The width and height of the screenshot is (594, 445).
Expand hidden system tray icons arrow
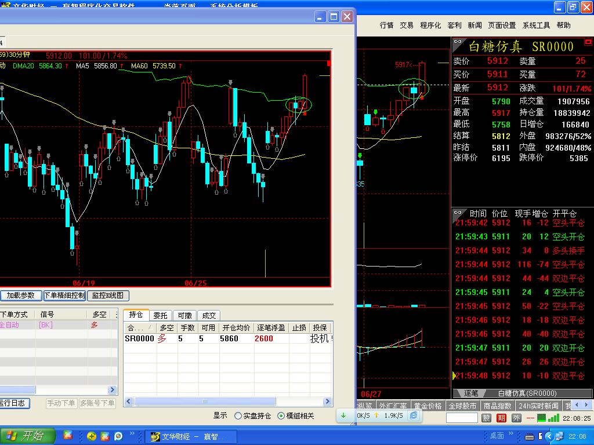coord(548,436)
